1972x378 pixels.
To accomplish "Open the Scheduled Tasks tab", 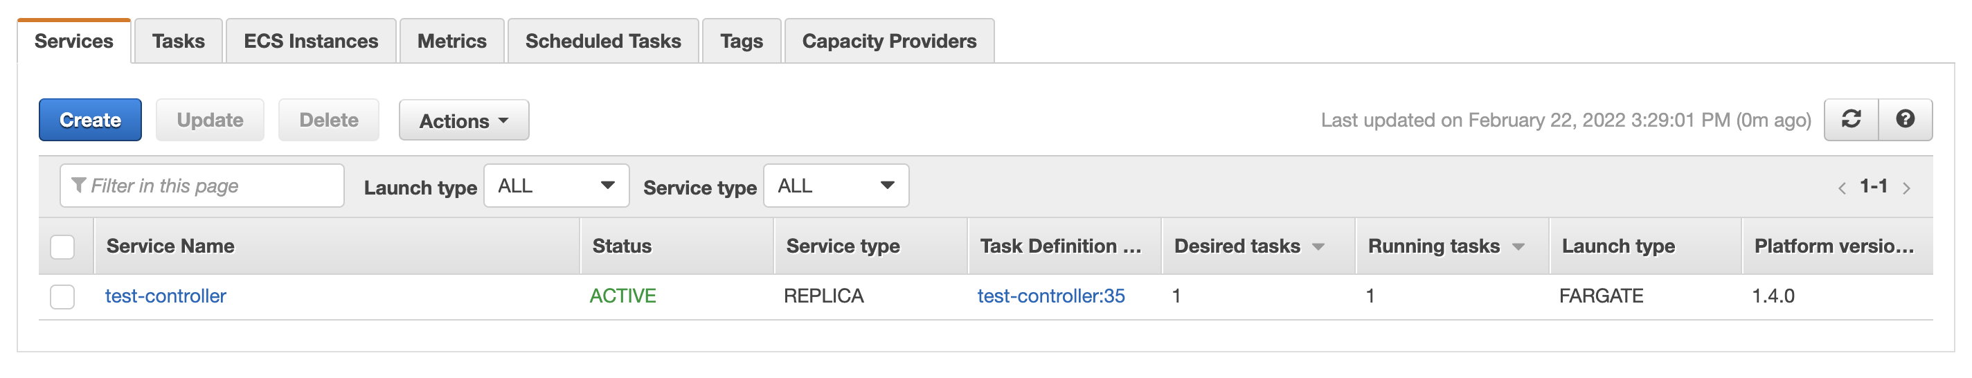I will pyautogui.click(x=603, y=41).
